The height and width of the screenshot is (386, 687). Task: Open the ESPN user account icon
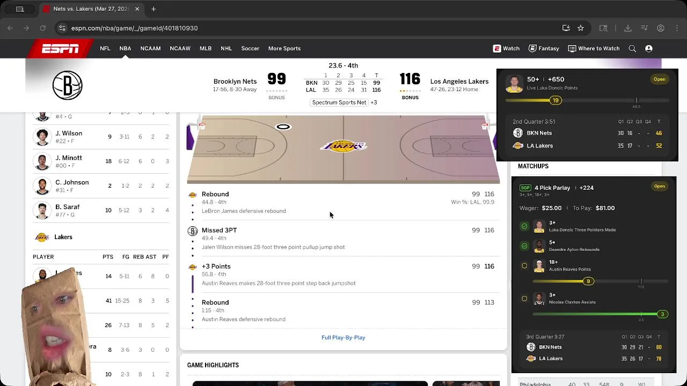click(649, 49)
